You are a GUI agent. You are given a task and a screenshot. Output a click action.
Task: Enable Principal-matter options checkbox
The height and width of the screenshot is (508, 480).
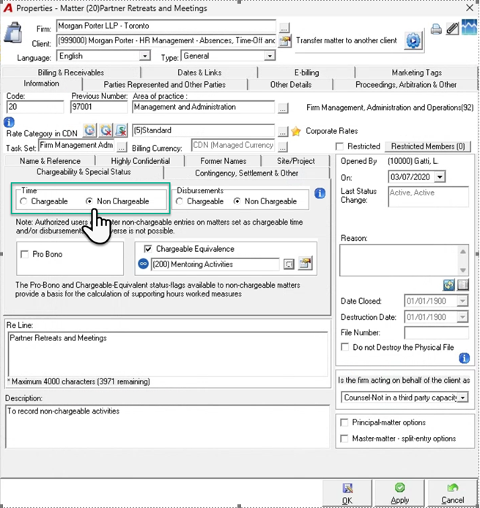(344, 422)
